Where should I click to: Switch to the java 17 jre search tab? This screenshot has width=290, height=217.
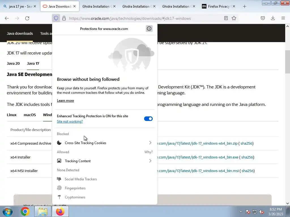pos(20,6)
